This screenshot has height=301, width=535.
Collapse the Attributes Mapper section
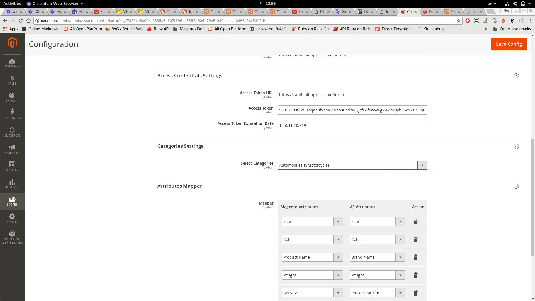tap(516, 186)
